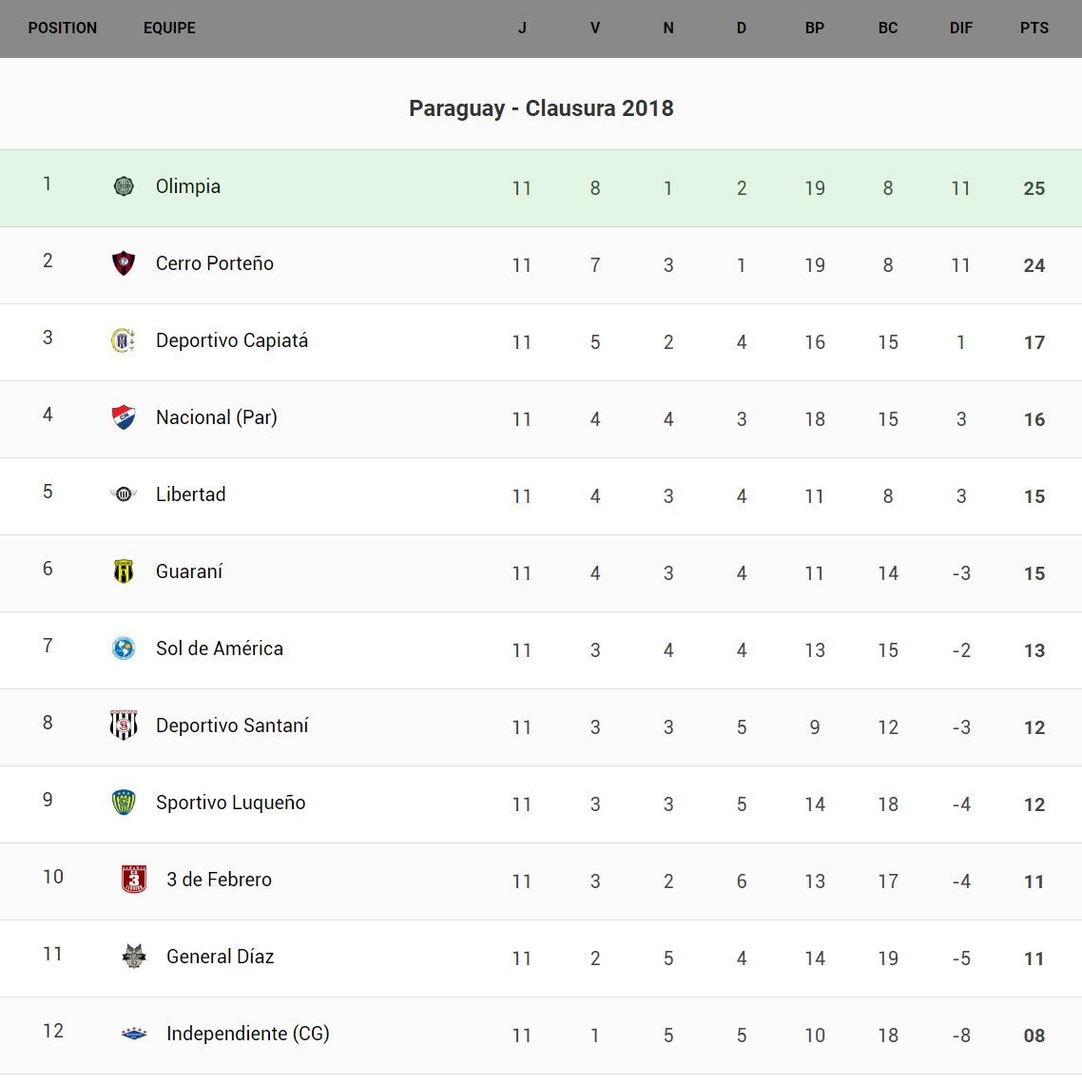Click the DIF column header
Viewport: 1082px width, 1084px height.
point(961,29)
